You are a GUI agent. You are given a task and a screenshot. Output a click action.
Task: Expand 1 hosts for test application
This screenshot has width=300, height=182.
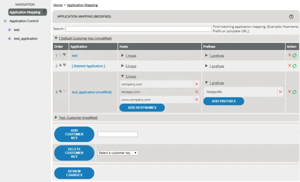123,56
